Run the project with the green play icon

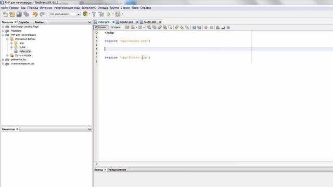point(109,14)
